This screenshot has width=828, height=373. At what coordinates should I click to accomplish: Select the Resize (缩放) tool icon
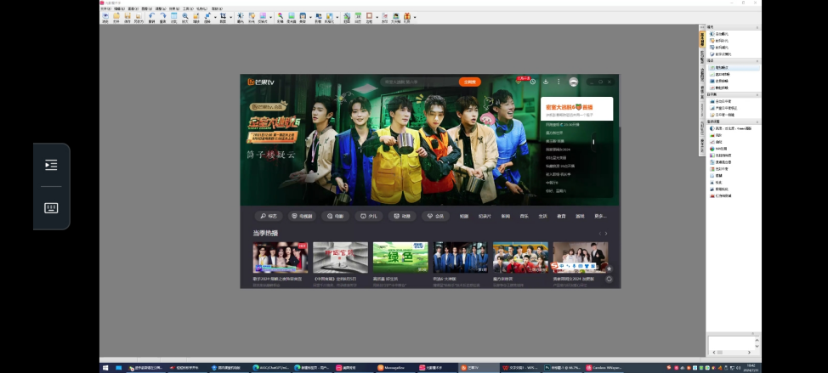[207, 18]
